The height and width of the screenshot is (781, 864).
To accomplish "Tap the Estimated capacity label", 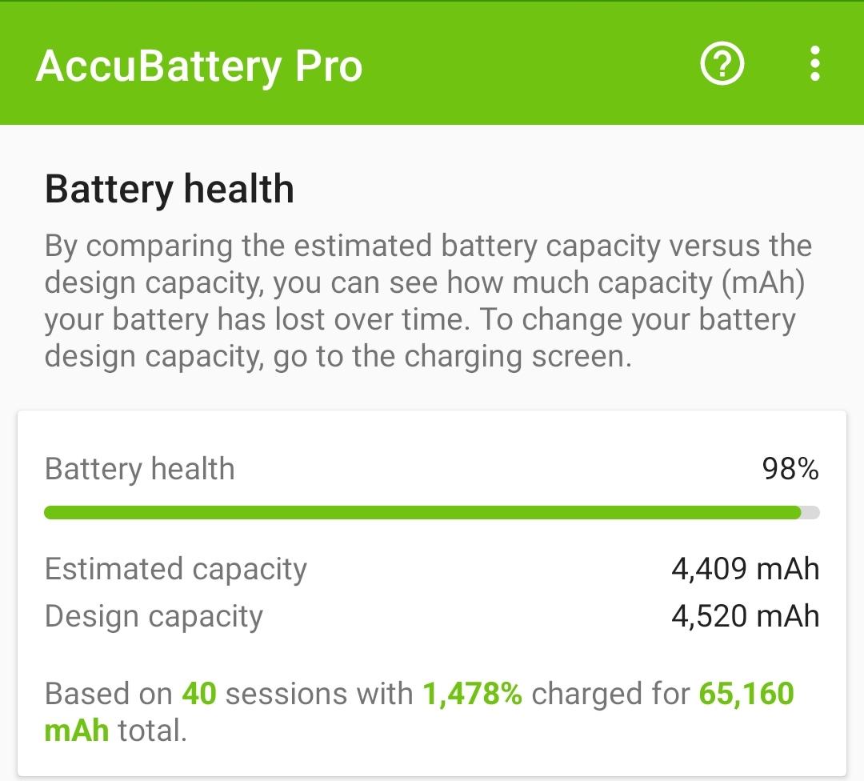I will coord(176,570).
